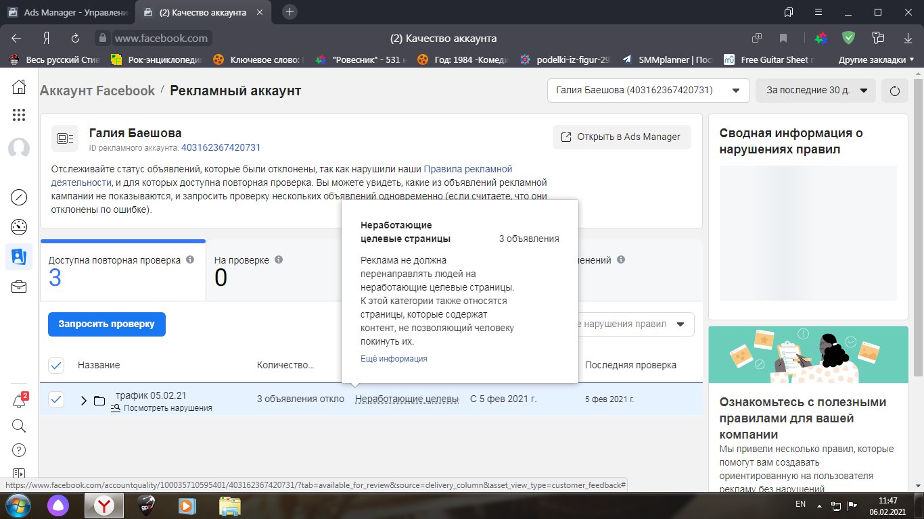This screenshot has height=519, width=924.
Task: Click info icon beside Доступна повторная проверка
Action: pos(190,259)
